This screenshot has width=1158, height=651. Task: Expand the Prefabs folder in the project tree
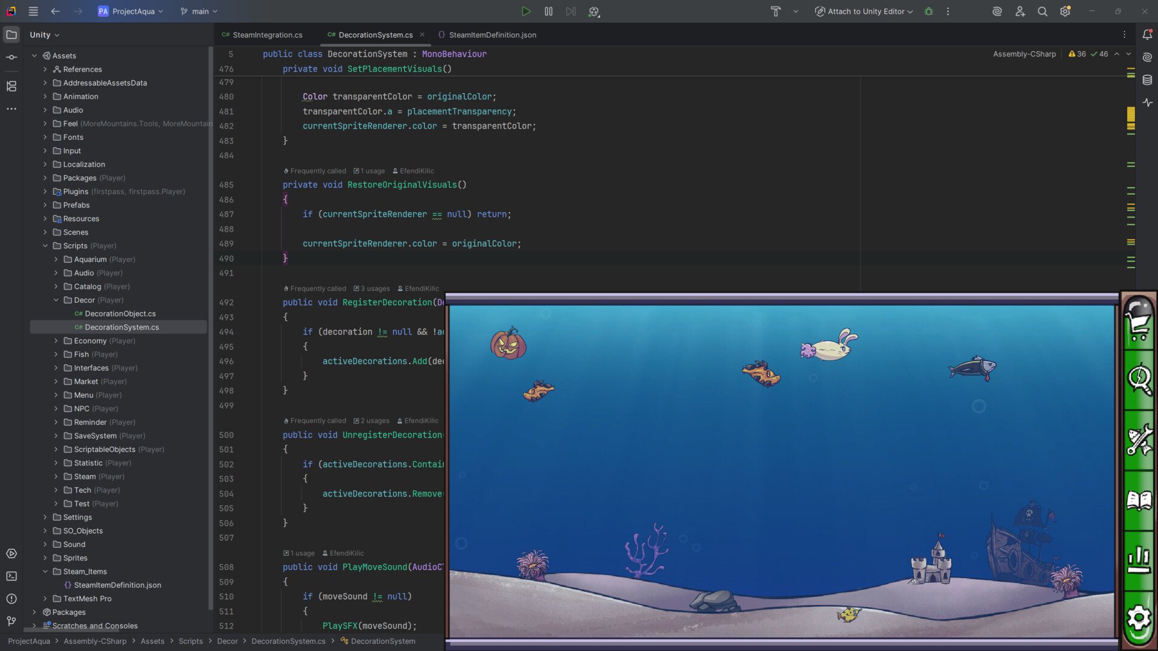pyautogui.click(x=46, y=205)
